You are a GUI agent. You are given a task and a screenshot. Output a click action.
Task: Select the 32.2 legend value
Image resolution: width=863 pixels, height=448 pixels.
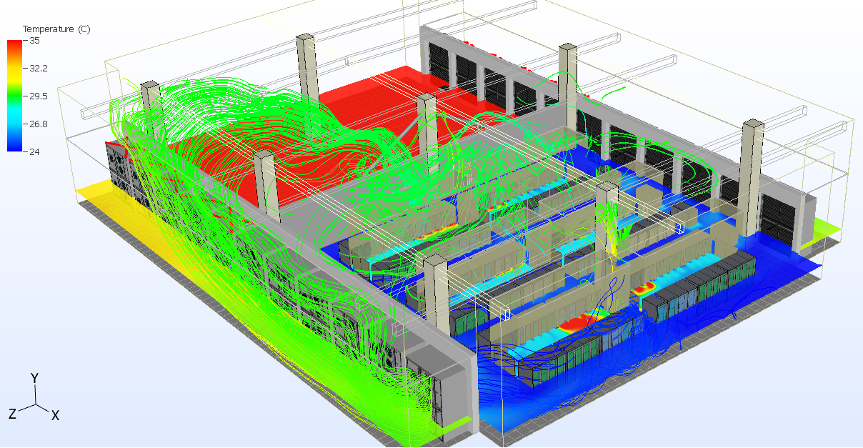[x=39, y=69]
